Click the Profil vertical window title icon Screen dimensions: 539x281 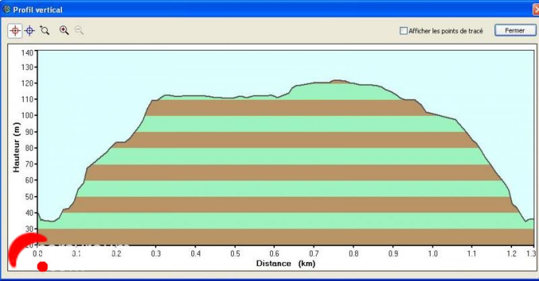coord(6,9)
